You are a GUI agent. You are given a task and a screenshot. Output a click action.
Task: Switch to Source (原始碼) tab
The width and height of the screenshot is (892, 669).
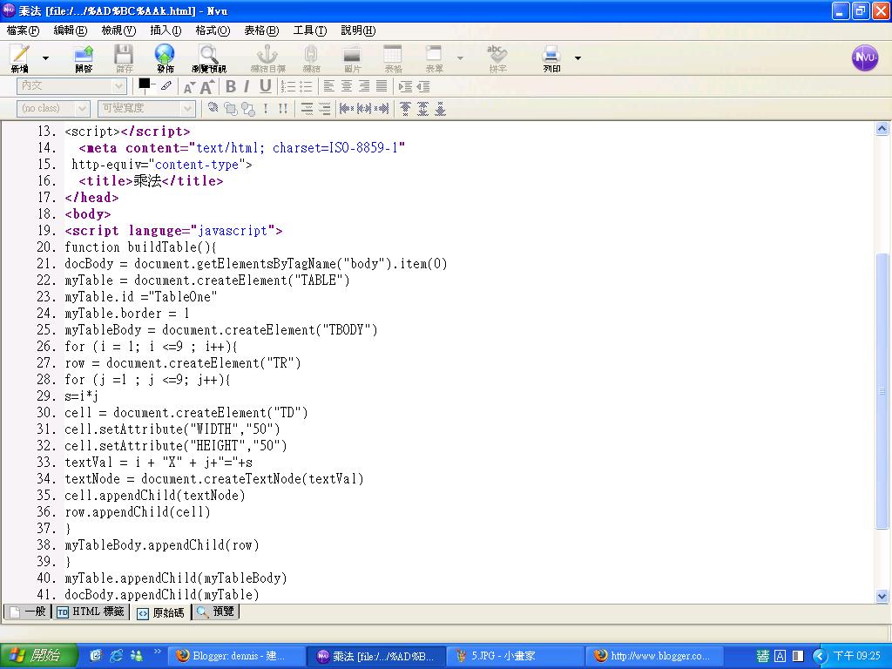161,612
